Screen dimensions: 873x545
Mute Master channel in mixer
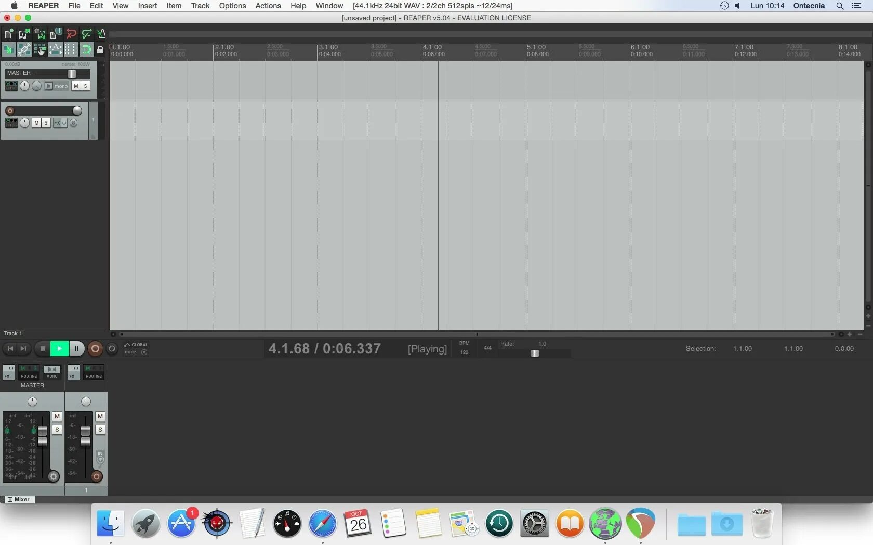[57, 416]
